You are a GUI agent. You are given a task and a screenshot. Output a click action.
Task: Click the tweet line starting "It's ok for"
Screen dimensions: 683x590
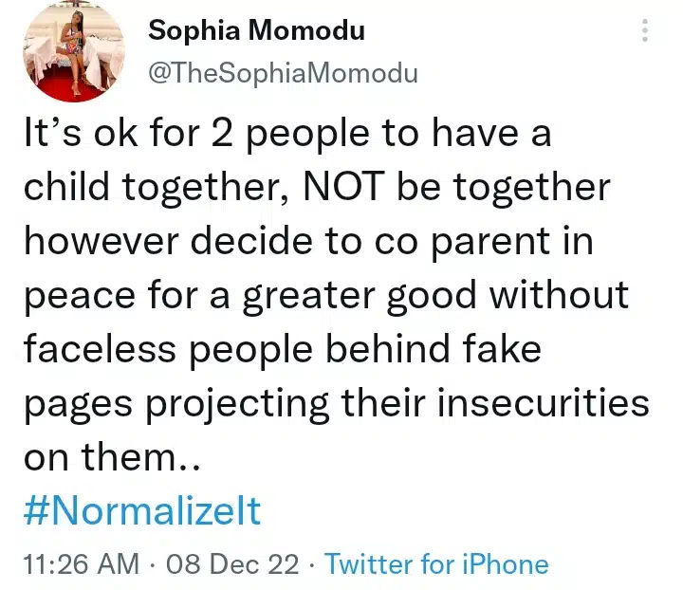click(x=286, y=135)
